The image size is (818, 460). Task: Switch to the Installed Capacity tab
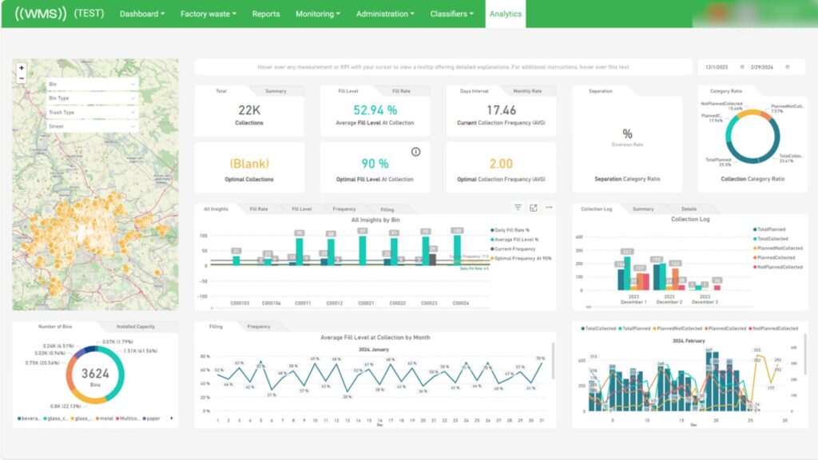click(137, 327)
